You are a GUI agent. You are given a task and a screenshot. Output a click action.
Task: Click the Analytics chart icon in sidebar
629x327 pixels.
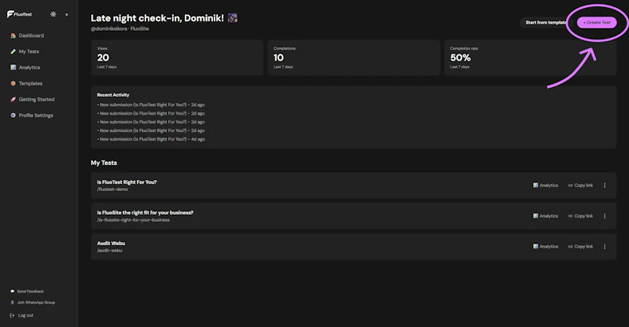[x=13, y=68]
